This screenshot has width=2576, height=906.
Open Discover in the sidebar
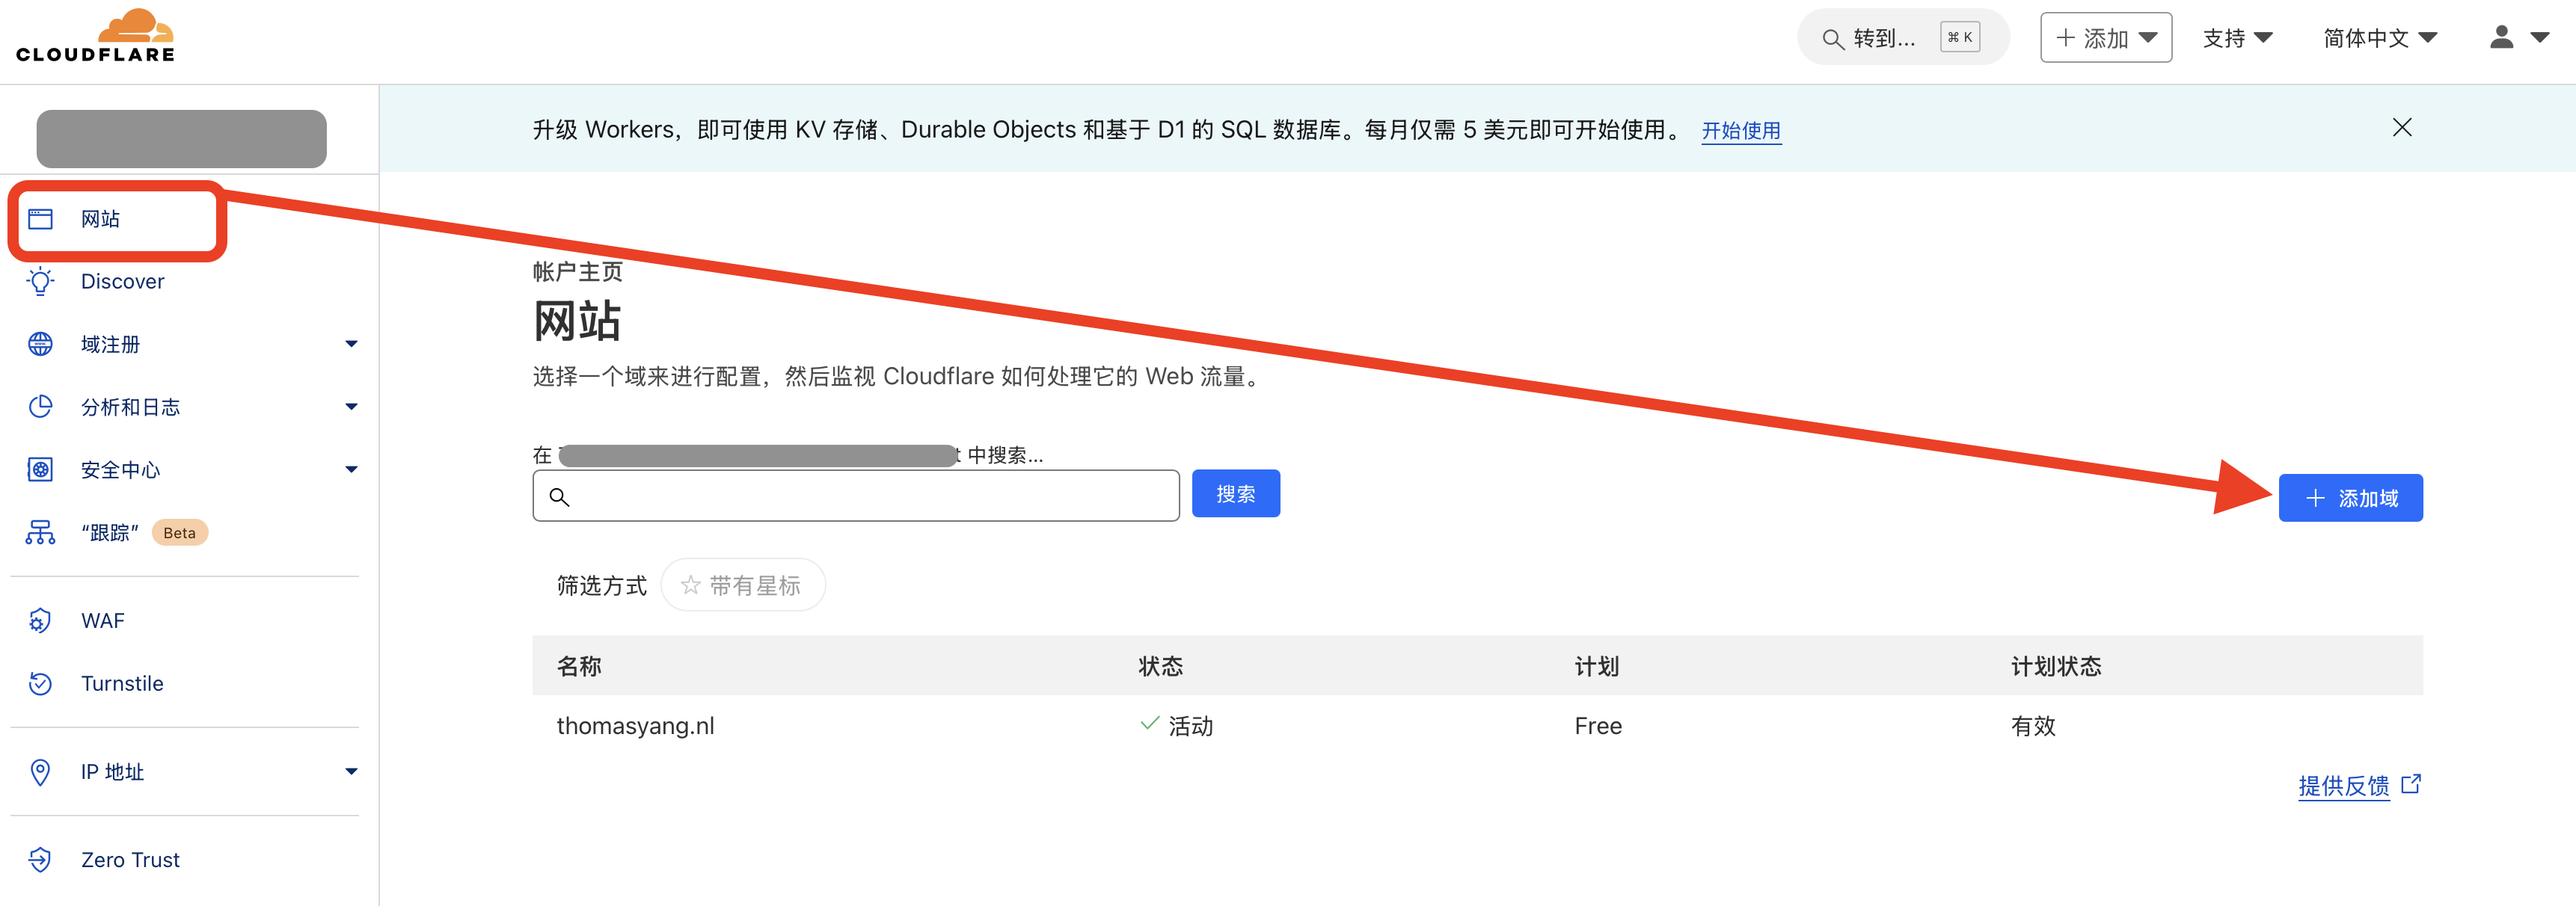[122, 282]
